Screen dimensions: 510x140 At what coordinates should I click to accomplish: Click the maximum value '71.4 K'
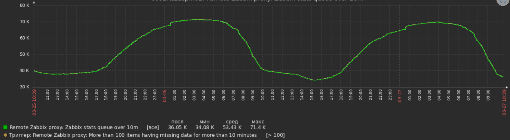pos(258,128)
